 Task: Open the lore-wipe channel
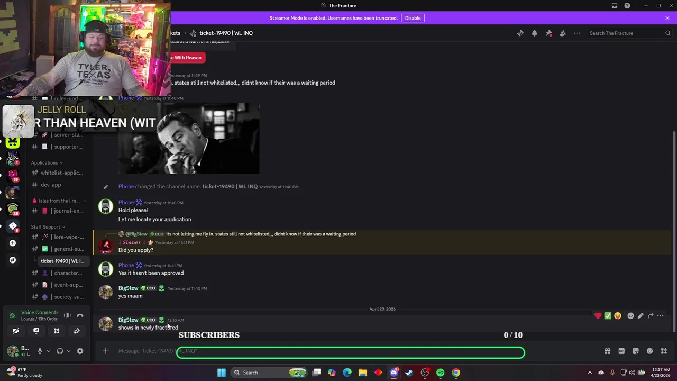coord(58,237)
